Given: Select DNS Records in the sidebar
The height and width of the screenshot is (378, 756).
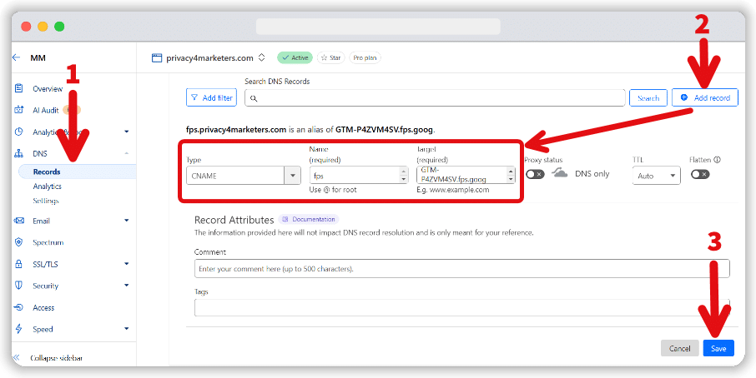Looking at the screenshot, I should pyautogui.click(x=47, y=172).
